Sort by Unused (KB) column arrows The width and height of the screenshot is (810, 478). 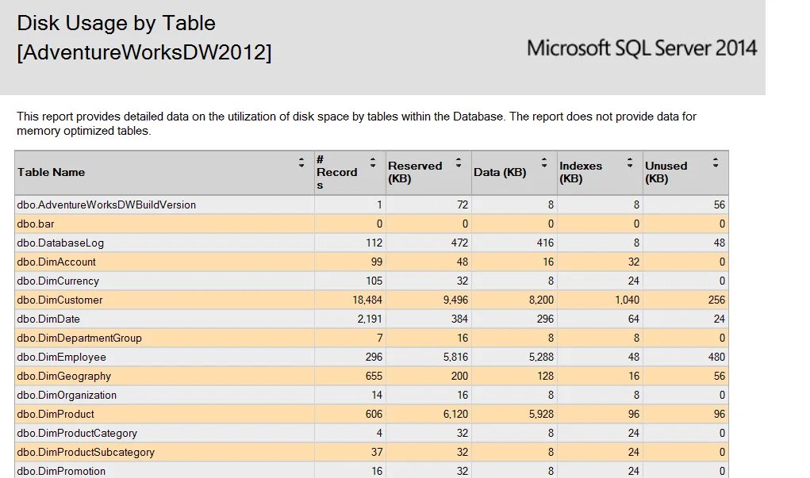[x=716, y=163]
